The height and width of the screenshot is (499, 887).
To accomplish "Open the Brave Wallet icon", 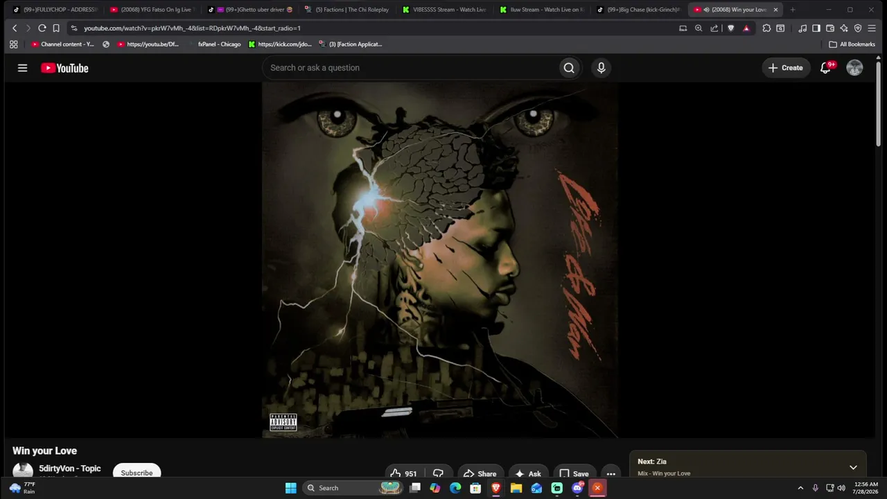I will click(x=830, y=28).
